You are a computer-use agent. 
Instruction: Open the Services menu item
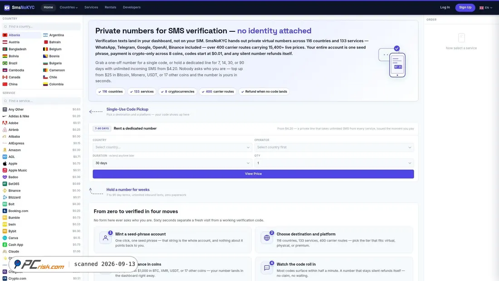91,7
